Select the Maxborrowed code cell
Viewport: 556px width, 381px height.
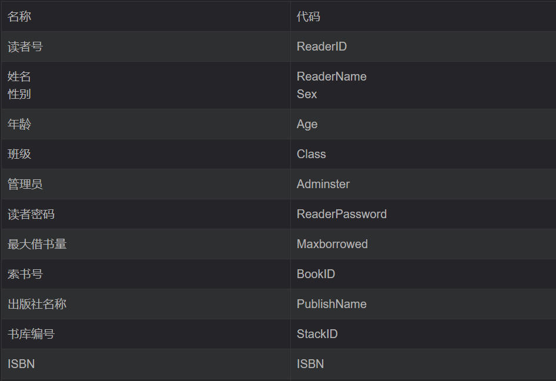pos(332,244)
